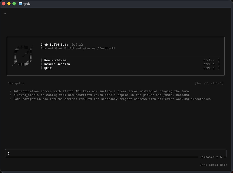Click the Try out Grok Build feedback line
Viewport: 233px width, 173px height.
[78, 49]
